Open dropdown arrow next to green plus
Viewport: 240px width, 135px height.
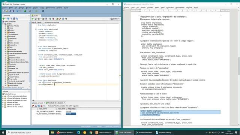pyautogui.click(x=6, y=19)
